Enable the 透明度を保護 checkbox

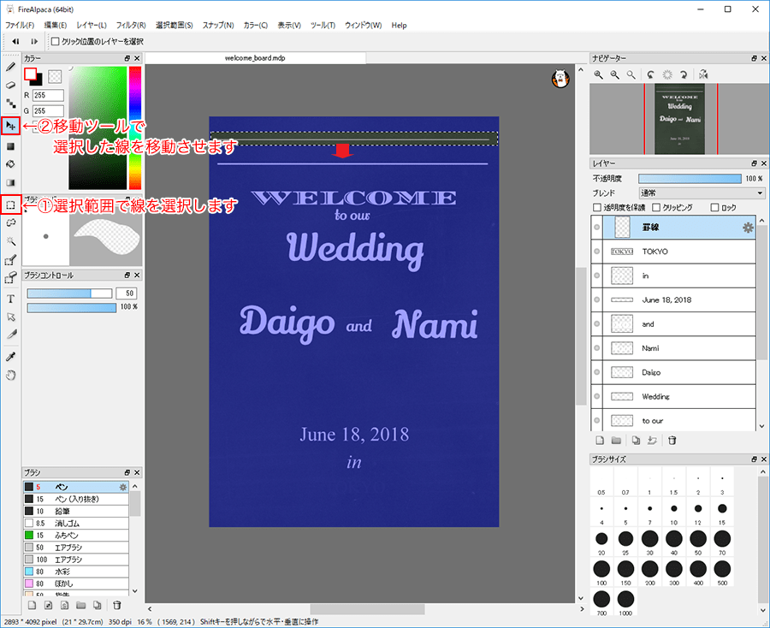pyautogui.click(x=597, y=208)
